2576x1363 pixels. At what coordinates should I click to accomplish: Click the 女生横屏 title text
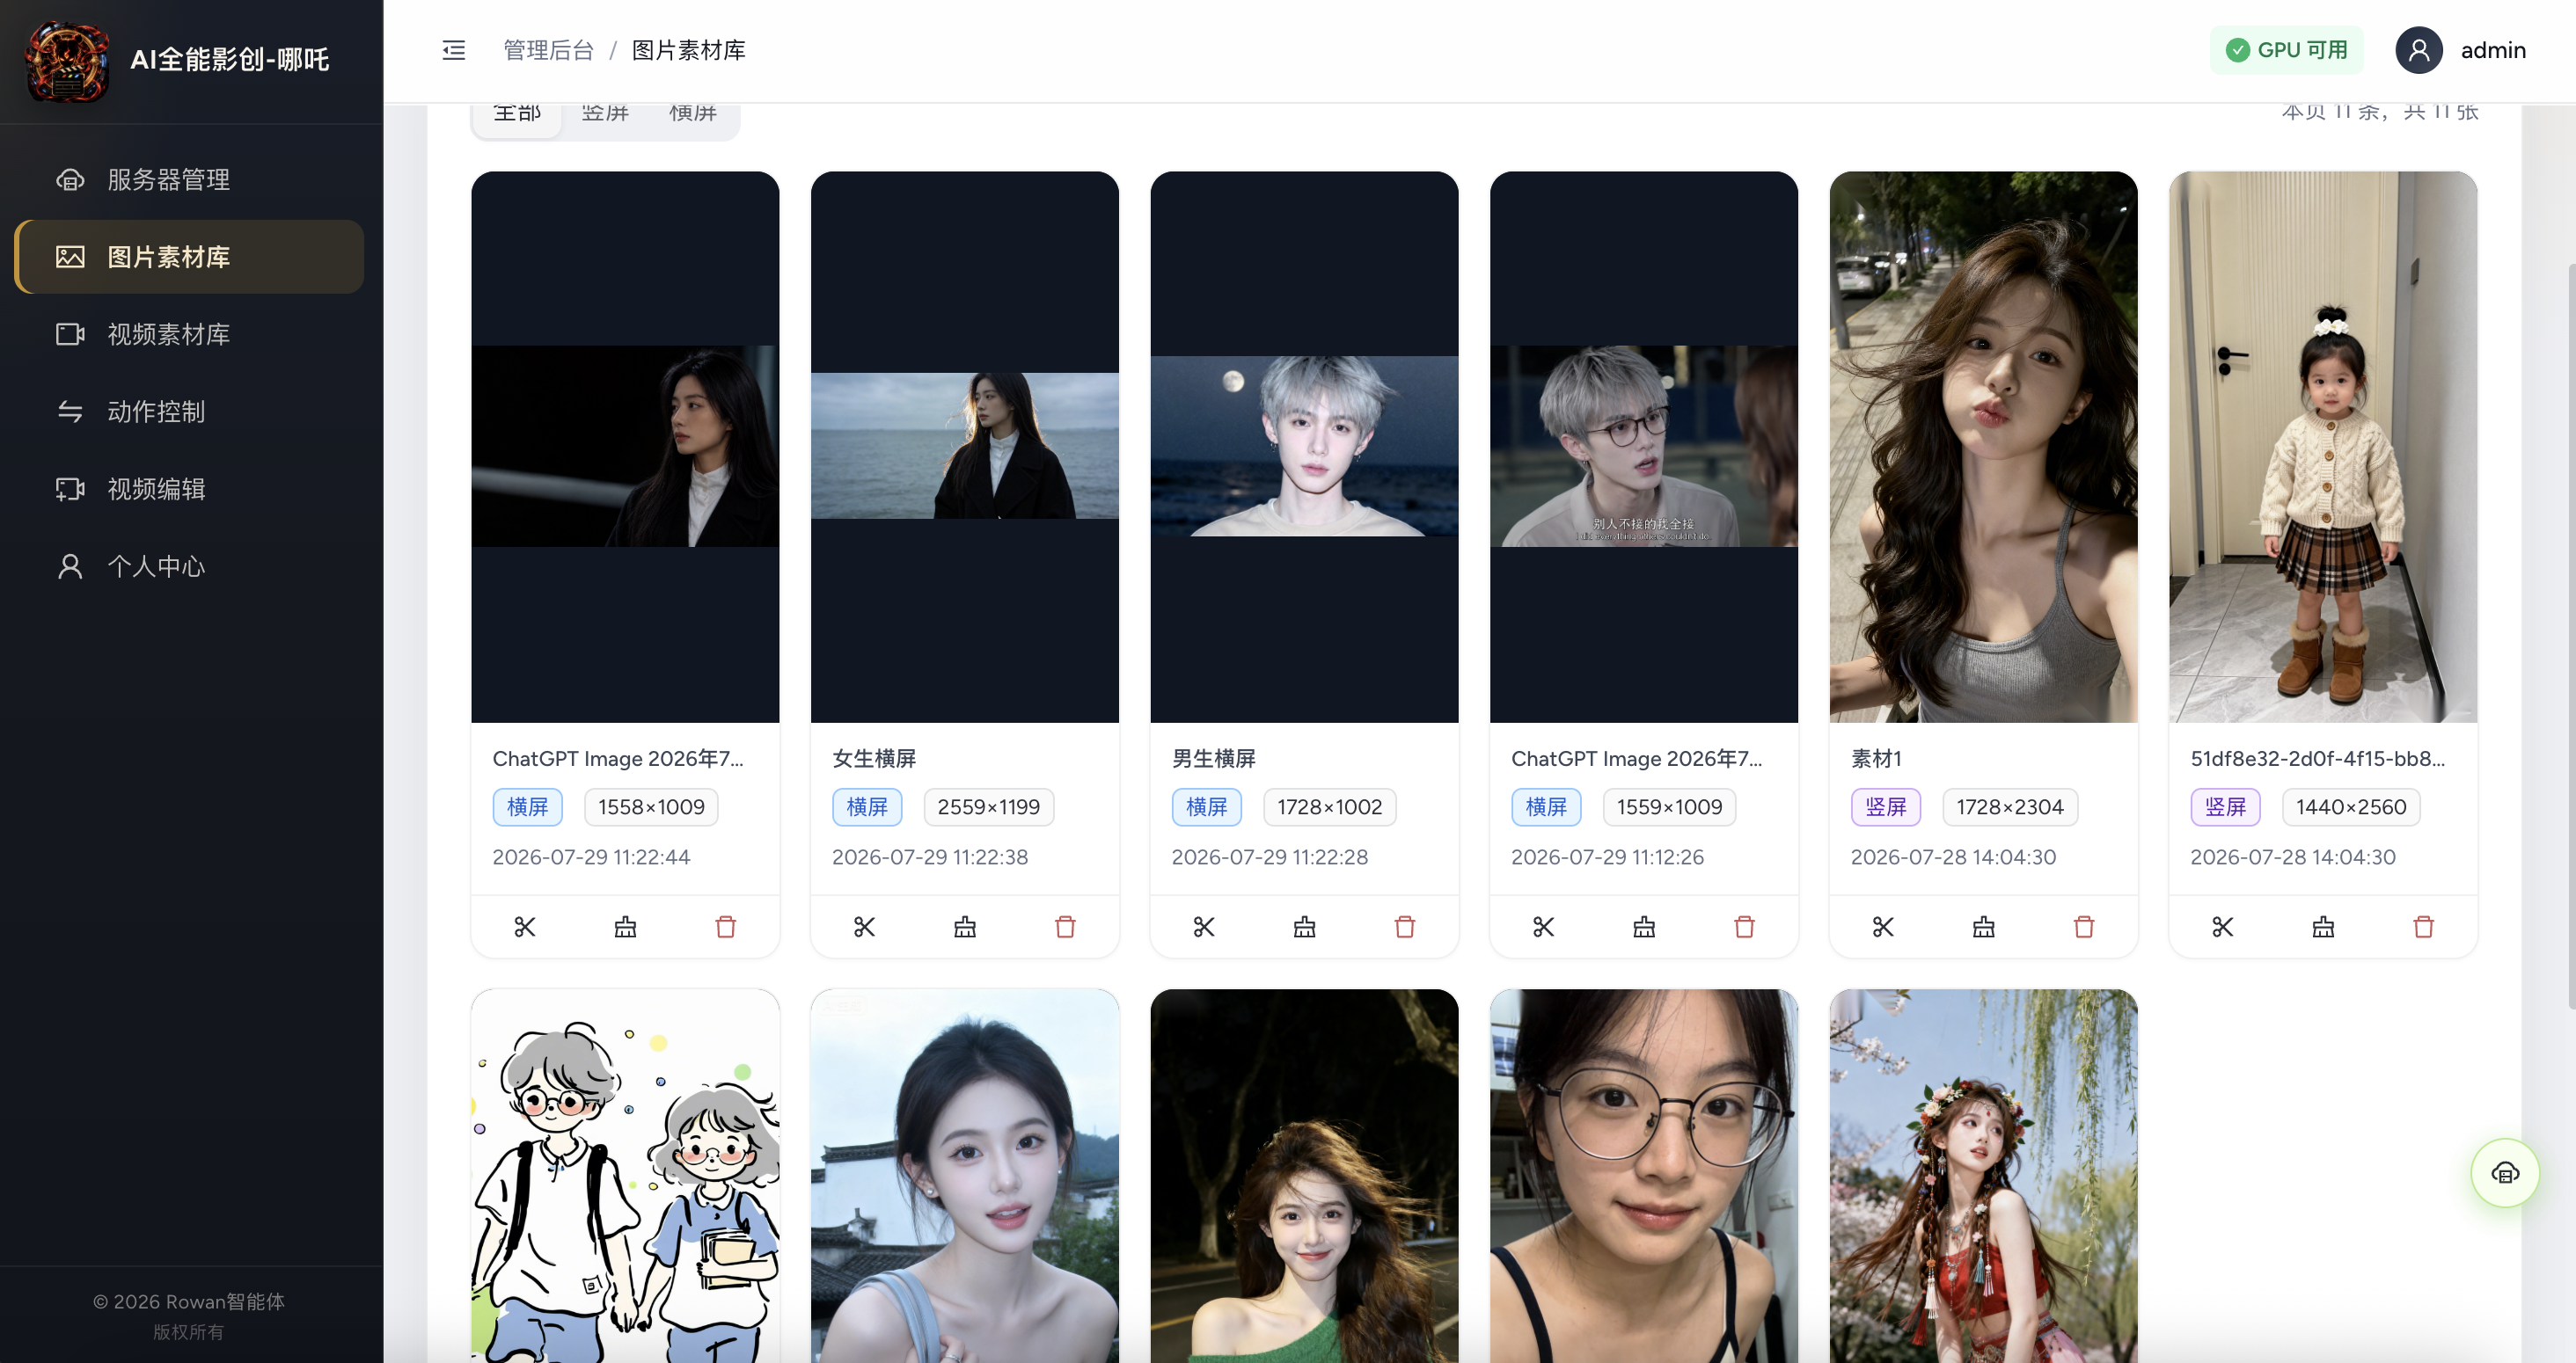pos(874,758)
